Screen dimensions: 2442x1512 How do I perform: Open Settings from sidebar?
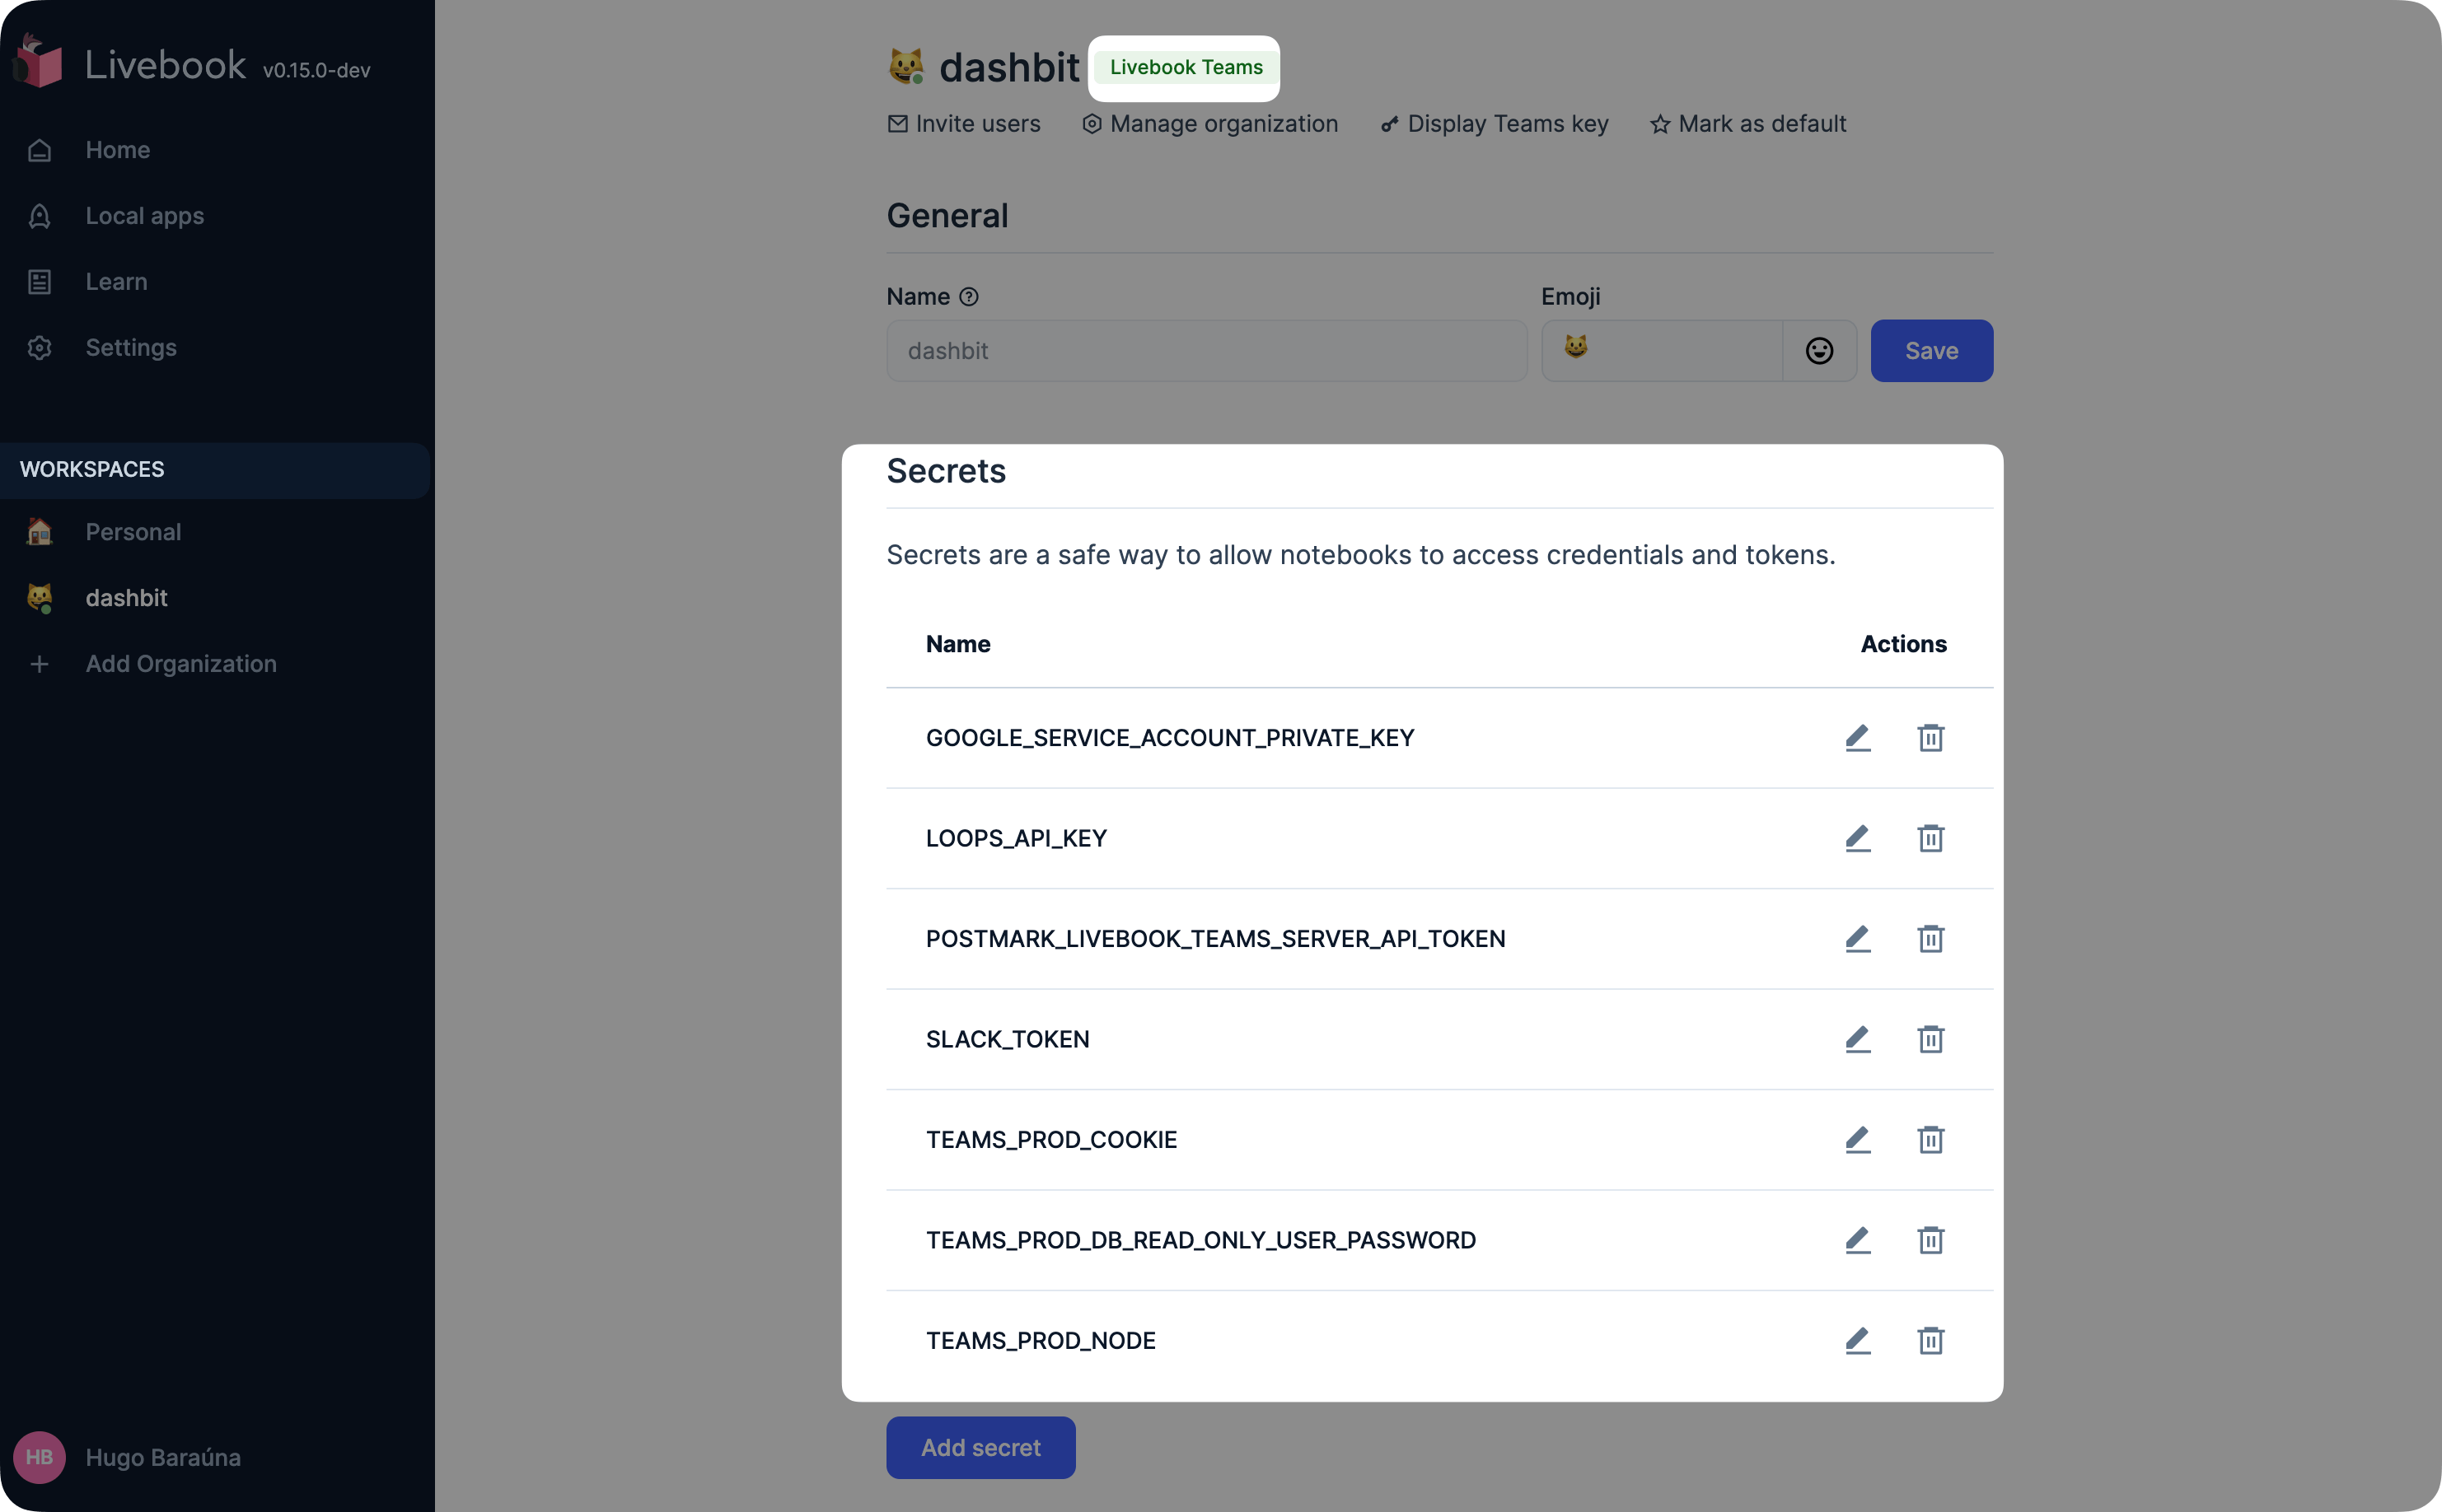click(131, 348)
